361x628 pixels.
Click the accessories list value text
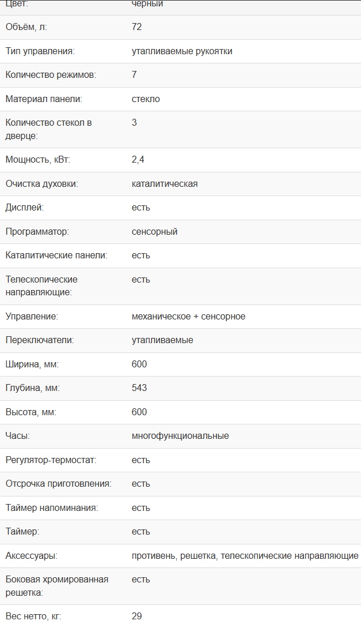pyautogui.click(x=245, y=556)
